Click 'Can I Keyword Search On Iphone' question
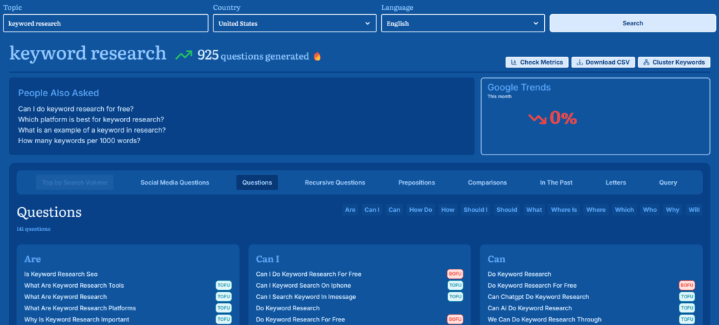 click(x=303, y=286)
